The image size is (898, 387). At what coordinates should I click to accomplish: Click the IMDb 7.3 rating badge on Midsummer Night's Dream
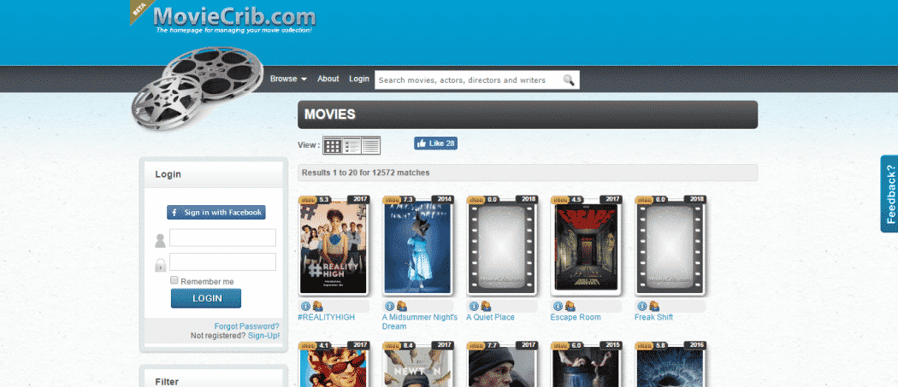tap(399, 200)
